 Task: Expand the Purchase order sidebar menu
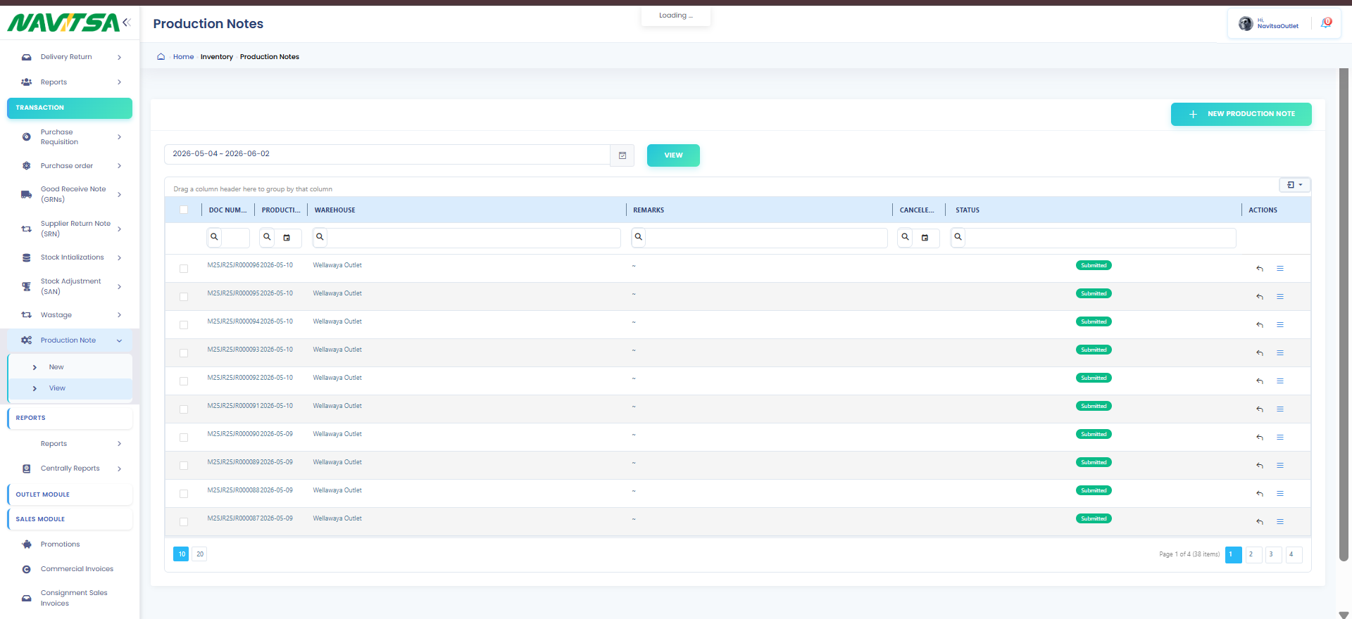point(70,166)
